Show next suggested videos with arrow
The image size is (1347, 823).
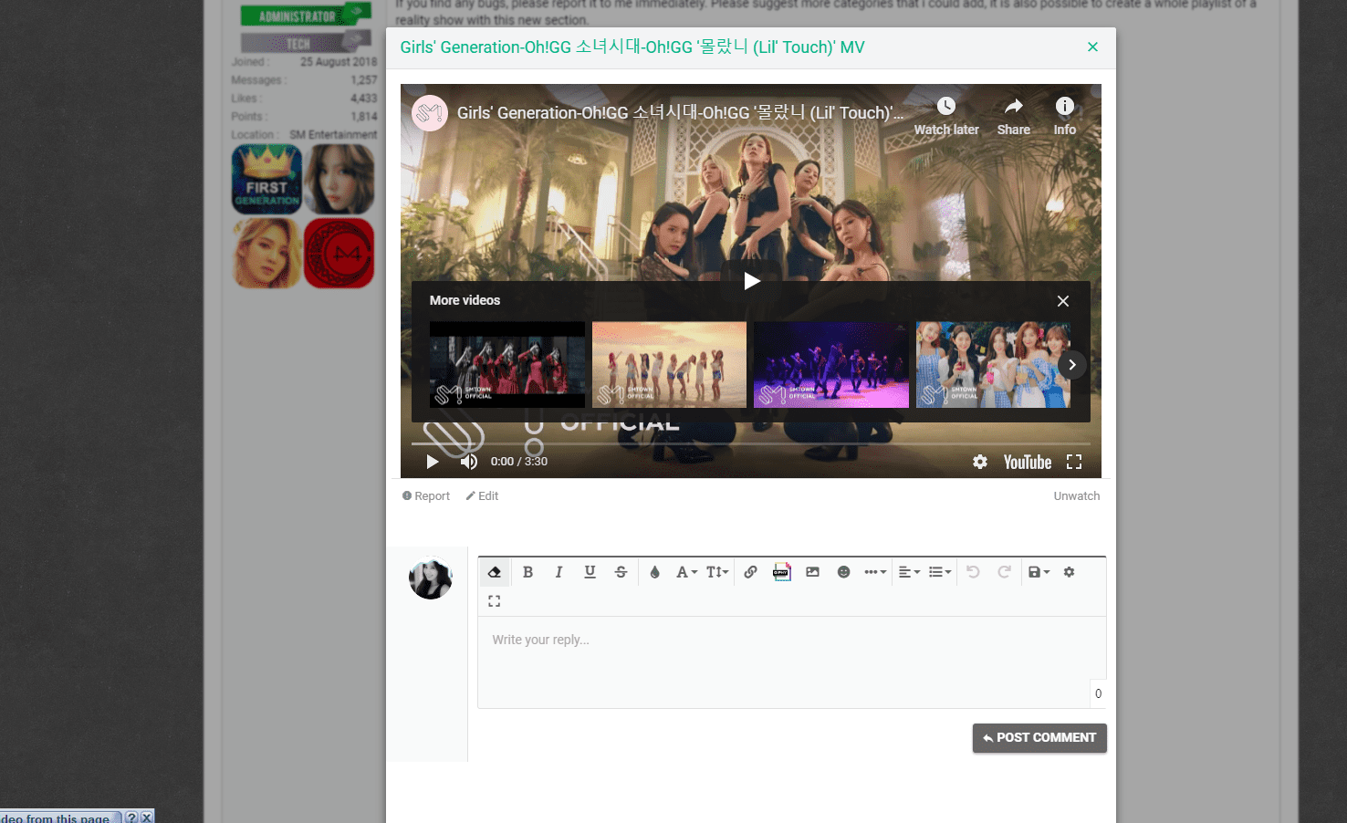(1072, 365)
